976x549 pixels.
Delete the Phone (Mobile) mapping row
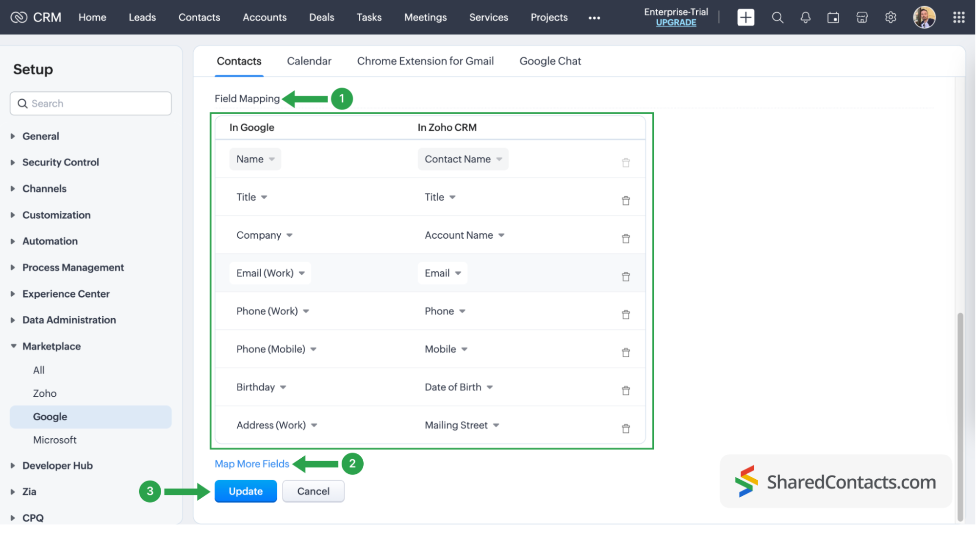pyautogui.click(x=625, y=352)
